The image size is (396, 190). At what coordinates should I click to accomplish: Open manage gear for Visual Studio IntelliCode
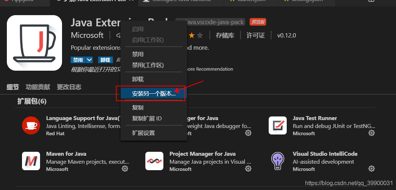371,169
